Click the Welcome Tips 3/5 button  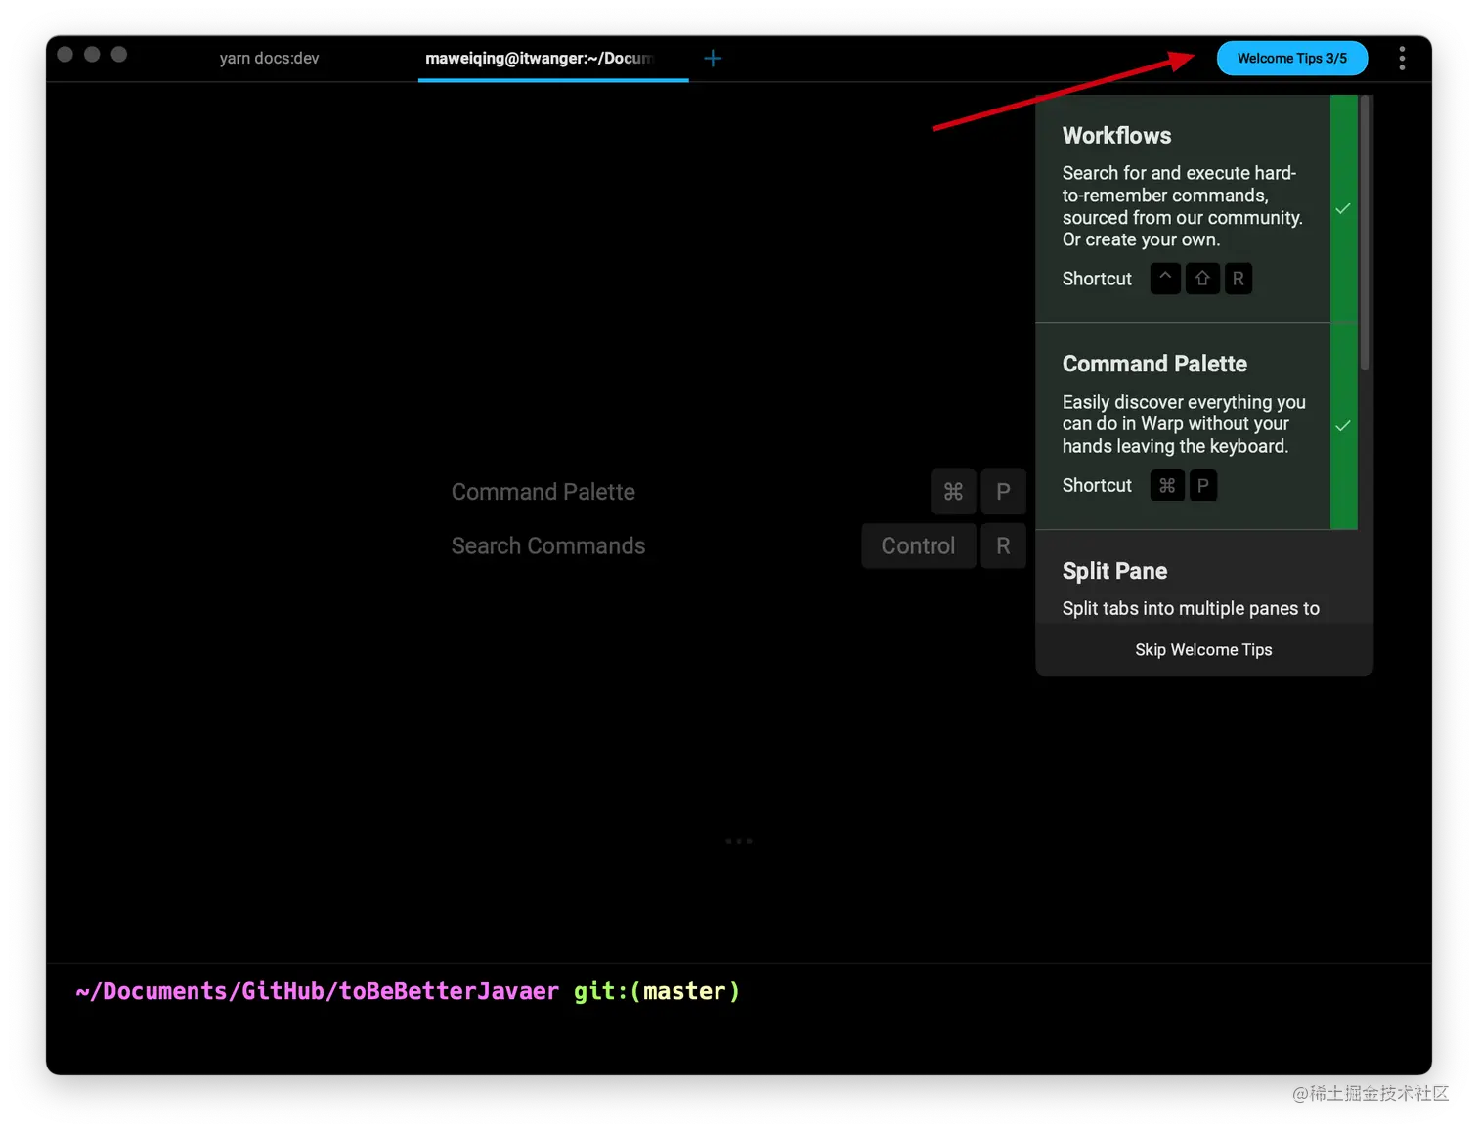coord(1291,59)
